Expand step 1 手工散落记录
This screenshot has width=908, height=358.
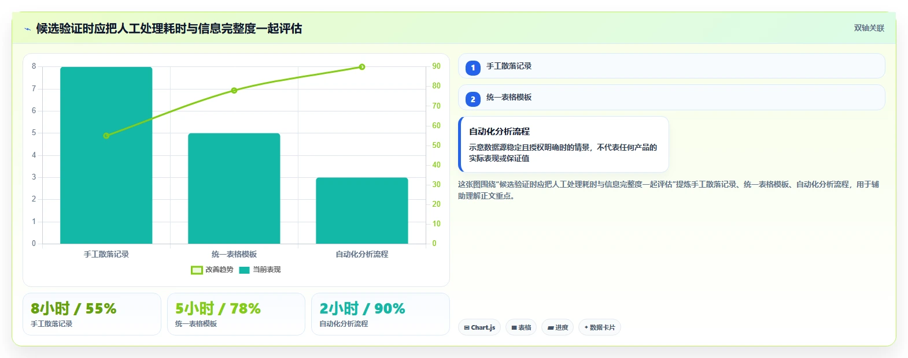pyautogui.click(x=671, y=66)
